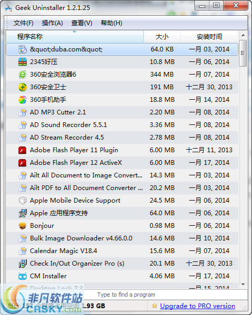Sort by 程序名称 column header

pos(75,37)
